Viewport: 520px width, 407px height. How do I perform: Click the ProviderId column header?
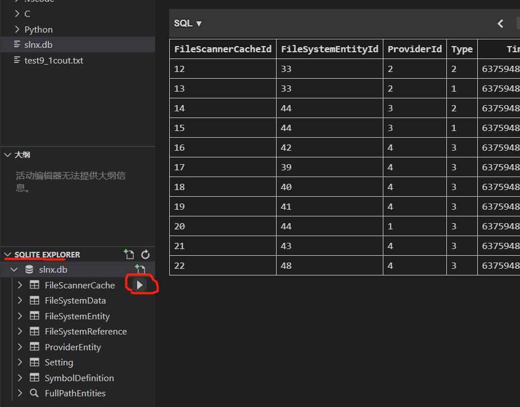click(x=415, y=49)
